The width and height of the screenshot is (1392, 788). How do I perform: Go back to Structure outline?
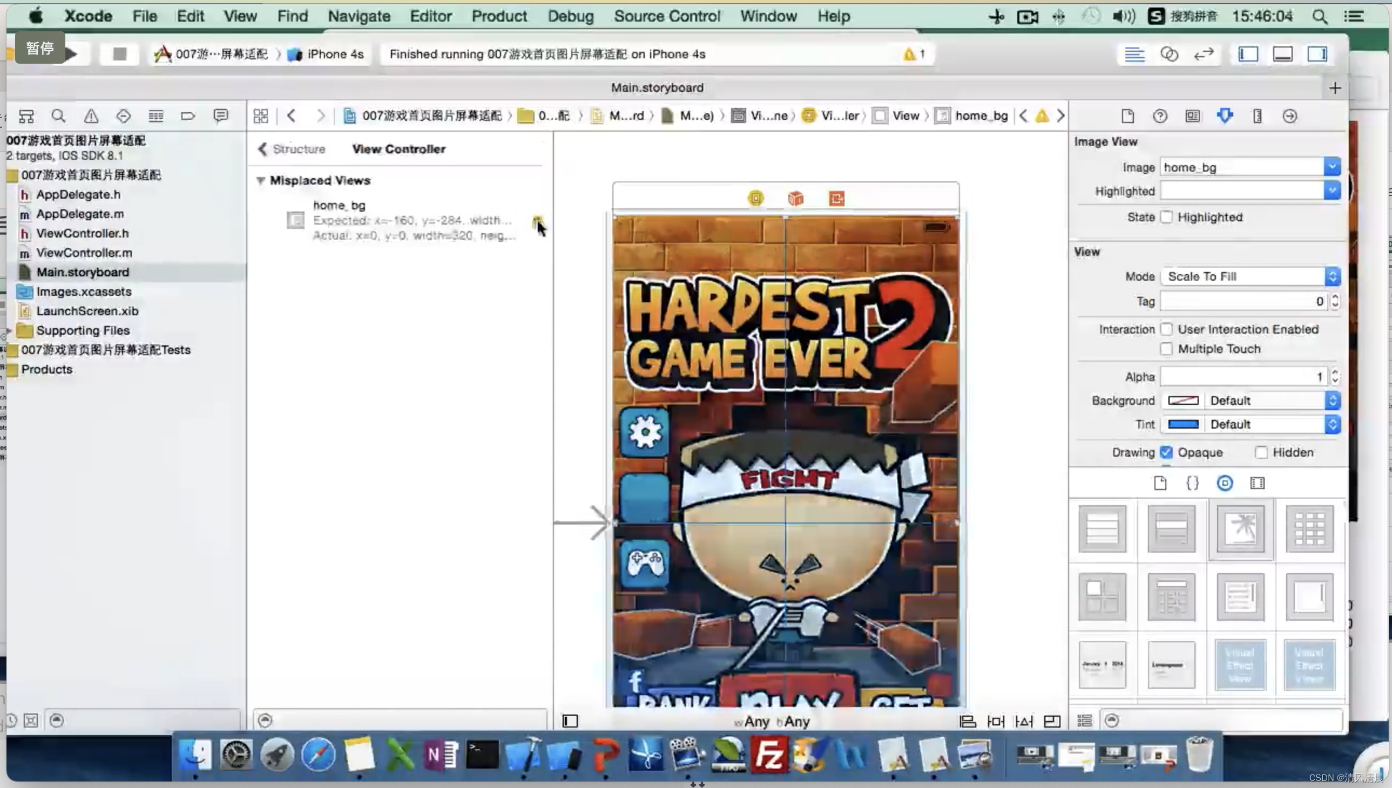(292, 149)
